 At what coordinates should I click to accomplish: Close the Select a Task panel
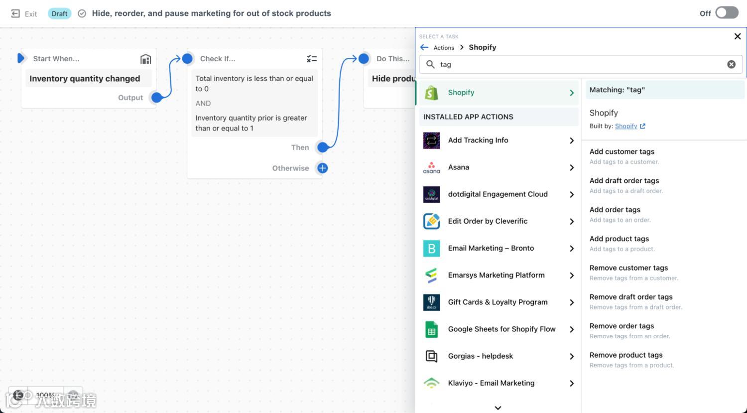click(738, 36)
